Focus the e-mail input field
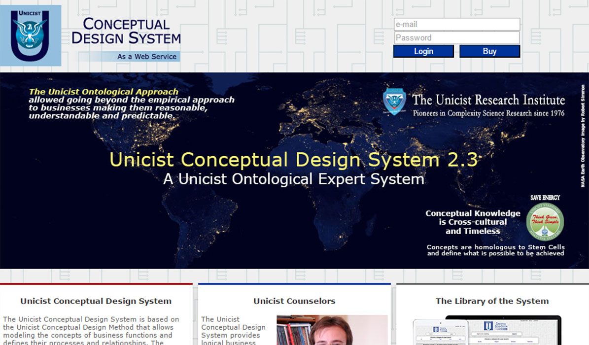This screenshot has width=589, height=345. pyautogui.click(x=456, y=24)
